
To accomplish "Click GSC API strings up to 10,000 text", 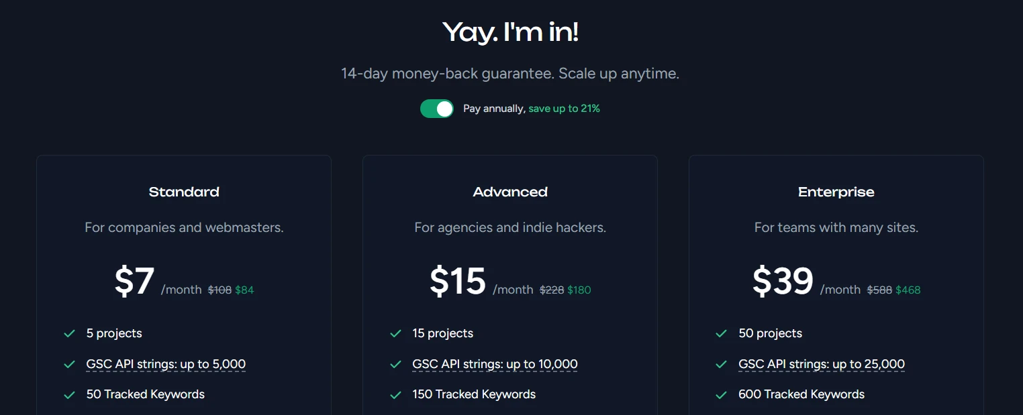I will pyautogui.click(x=495, y=364).
